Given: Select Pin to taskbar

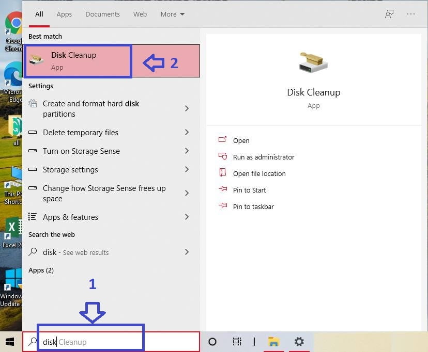Looking at the screenshot, I should pos(253,206).
